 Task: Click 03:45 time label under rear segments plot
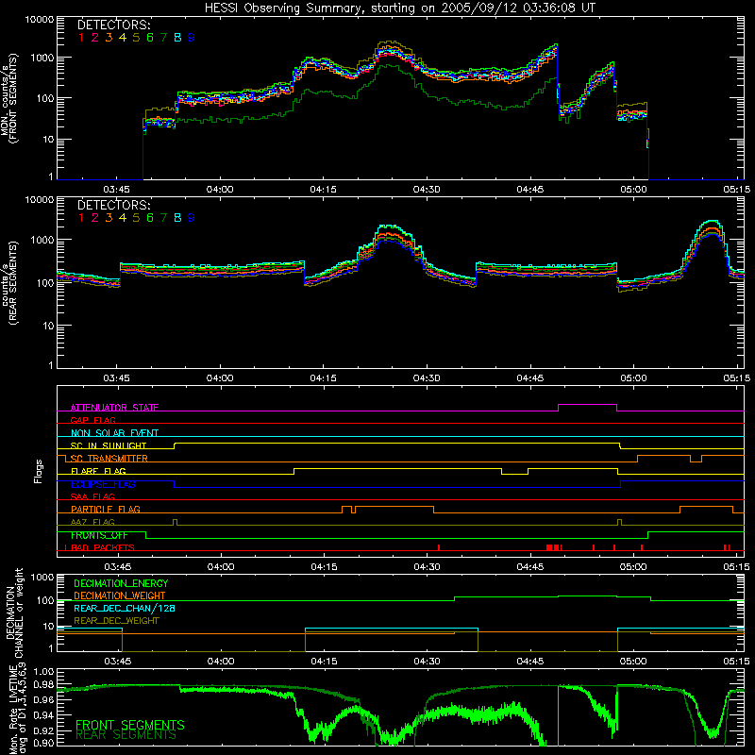tap(116, 378)
